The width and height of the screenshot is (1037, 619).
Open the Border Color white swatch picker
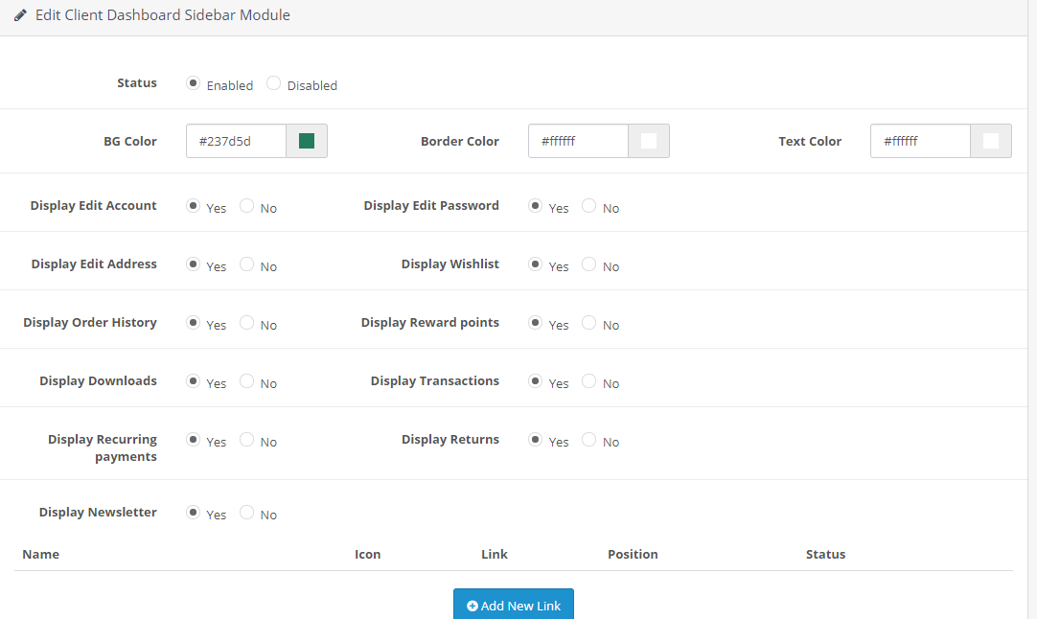pos(649,141)
